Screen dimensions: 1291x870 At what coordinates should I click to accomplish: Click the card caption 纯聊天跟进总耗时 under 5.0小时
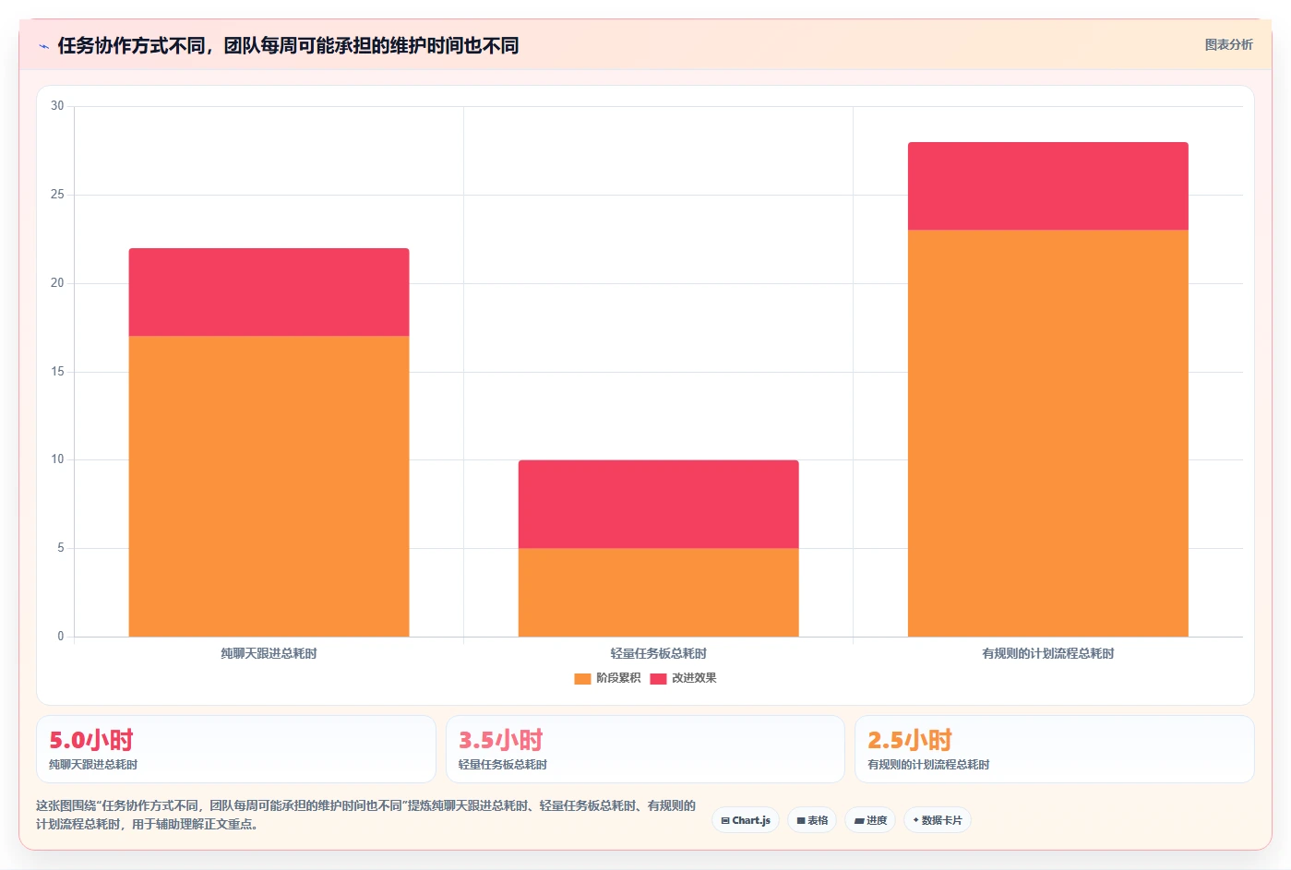point(93,765)
